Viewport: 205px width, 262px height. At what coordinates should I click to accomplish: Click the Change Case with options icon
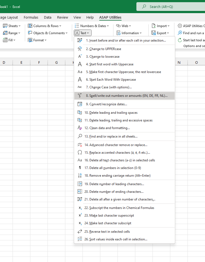pos(80,87)
